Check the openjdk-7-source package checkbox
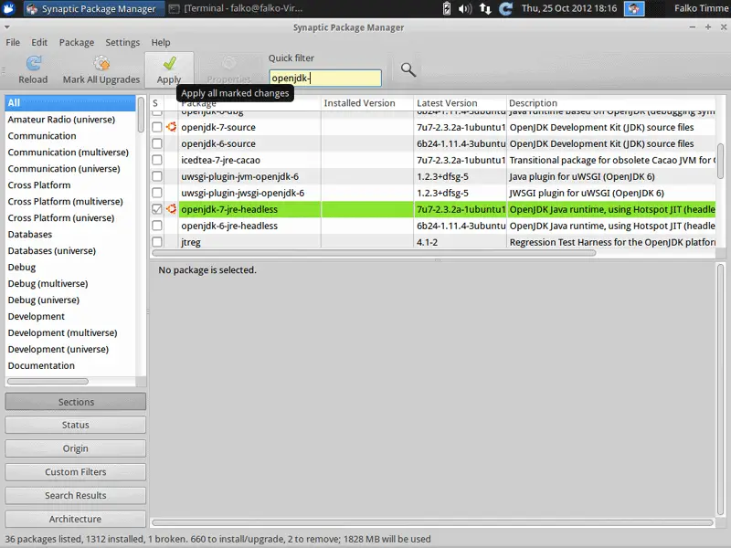Viewport: 731px width, 548px height. click(157, 127)
